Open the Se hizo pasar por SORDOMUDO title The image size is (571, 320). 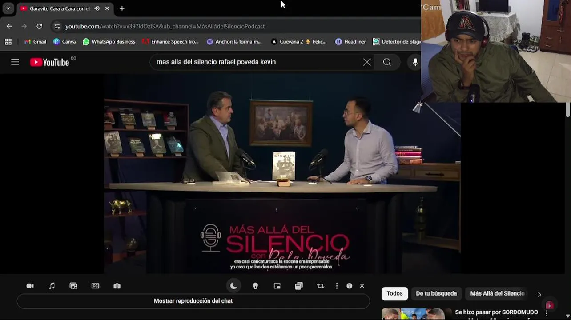(x=496, y=312)
